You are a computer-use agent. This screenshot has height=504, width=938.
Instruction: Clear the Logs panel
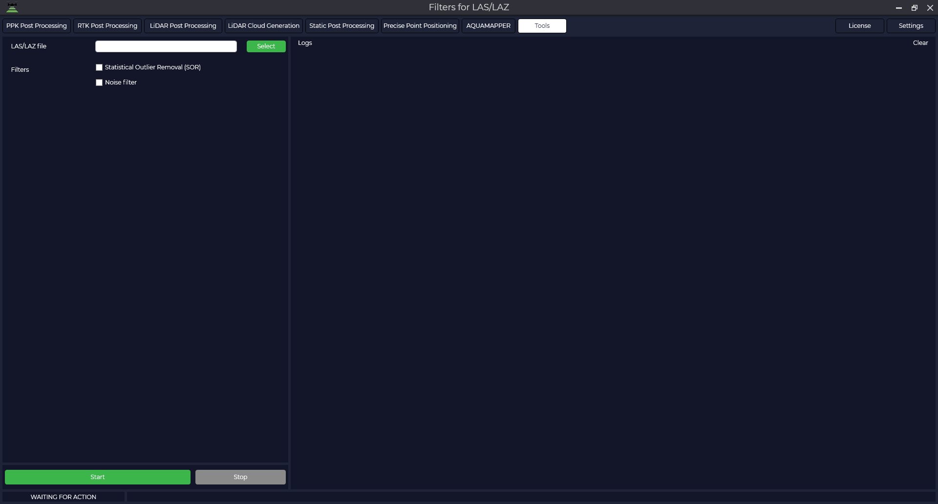click(x=920, y=43)
